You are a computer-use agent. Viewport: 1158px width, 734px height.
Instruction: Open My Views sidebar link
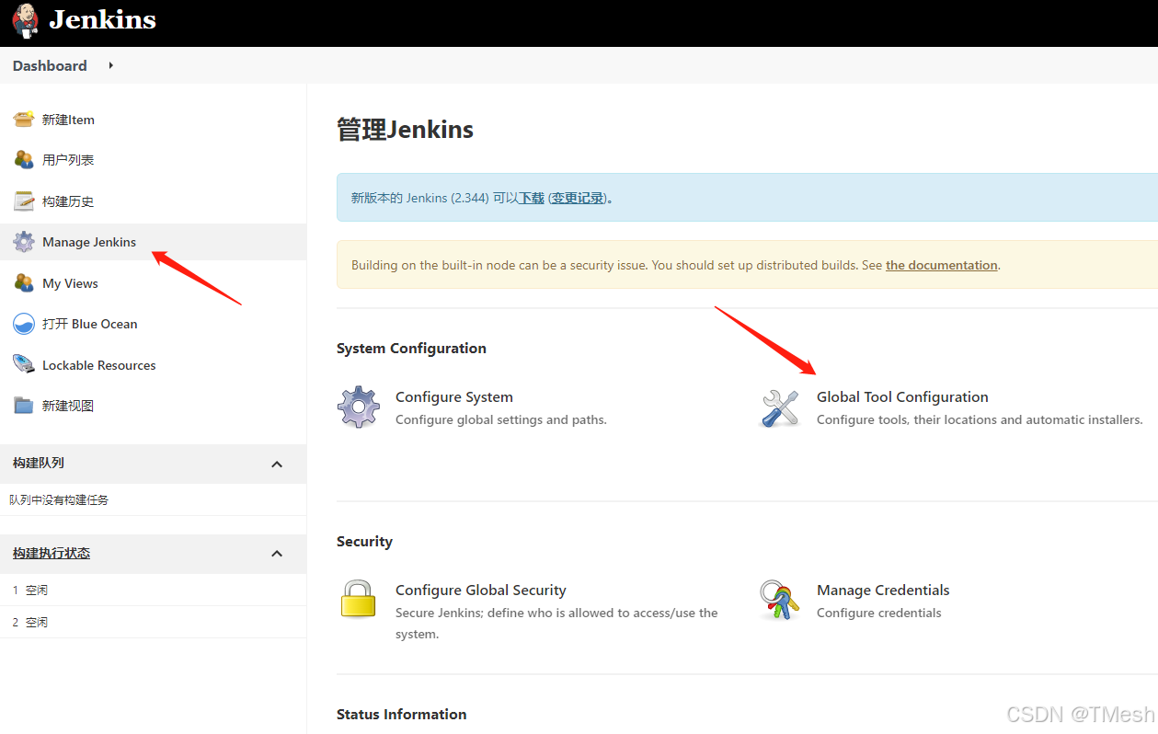point(70,283)
